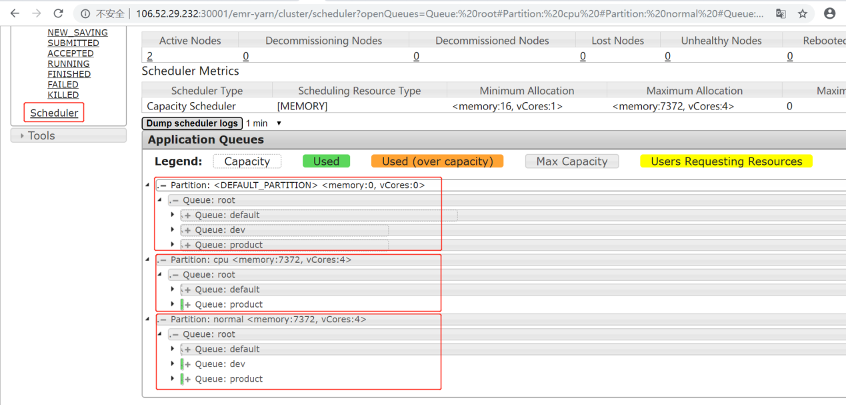Screen dimensions: 846x405
Task: Open the Scheduler page link
Action: point(54,113)
